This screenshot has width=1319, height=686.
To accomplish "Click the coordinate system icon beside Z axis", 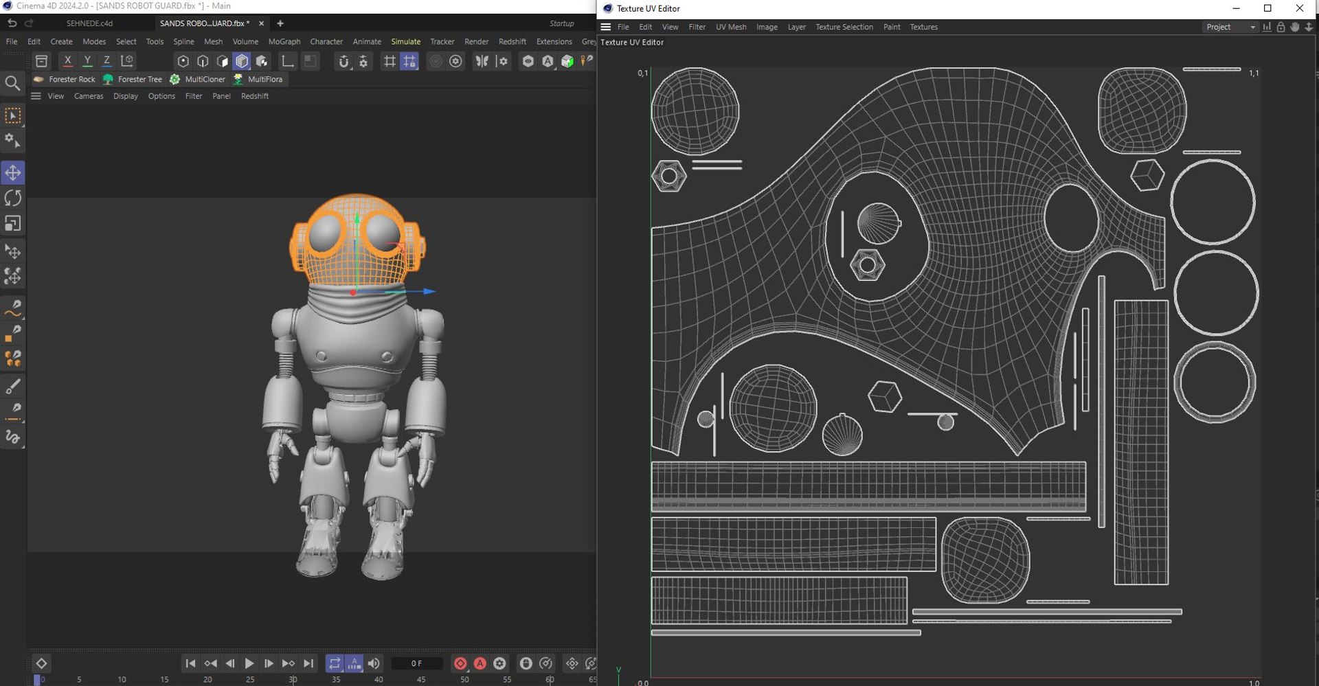I will click(127, 61).
